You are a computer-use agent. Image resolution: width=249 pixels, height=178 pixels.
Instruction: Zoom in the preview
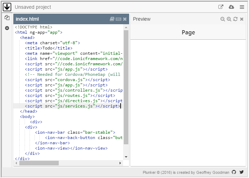click(x=229, y=19)
